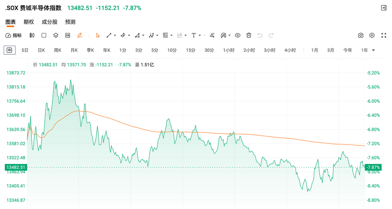Screen dimensions: 392x209
Task: Select the candlestick chart type icon
Action: tap(32, 36)
